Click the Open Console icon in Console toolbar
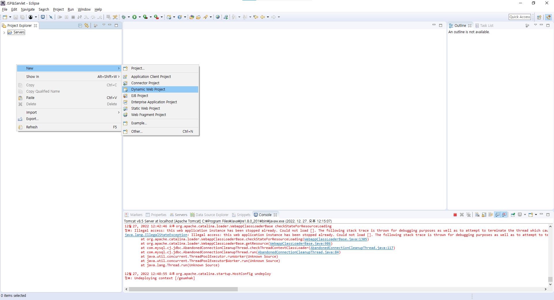This screenshot has height=300, width=554. 531,215
